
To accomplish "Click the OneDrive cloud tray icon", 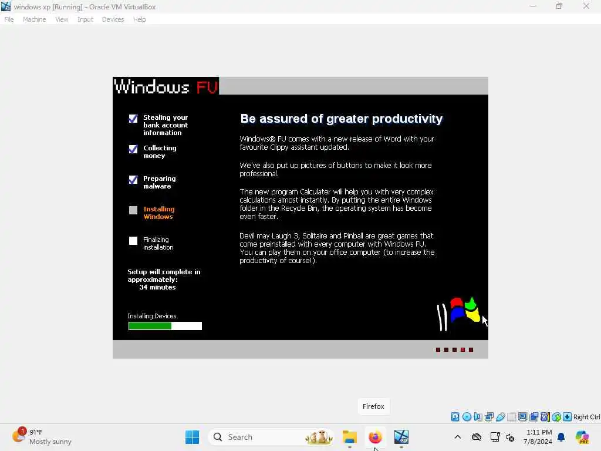I will [x=477, y=437].
